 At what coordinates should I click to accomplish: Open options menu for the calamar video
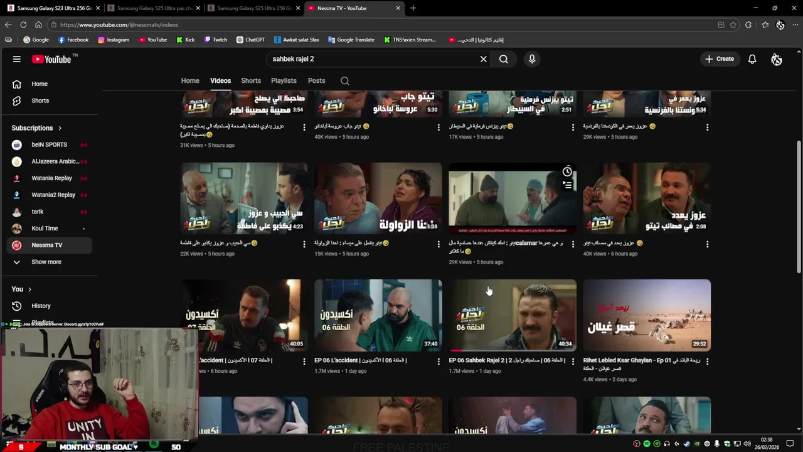click(x=573, y=244)
